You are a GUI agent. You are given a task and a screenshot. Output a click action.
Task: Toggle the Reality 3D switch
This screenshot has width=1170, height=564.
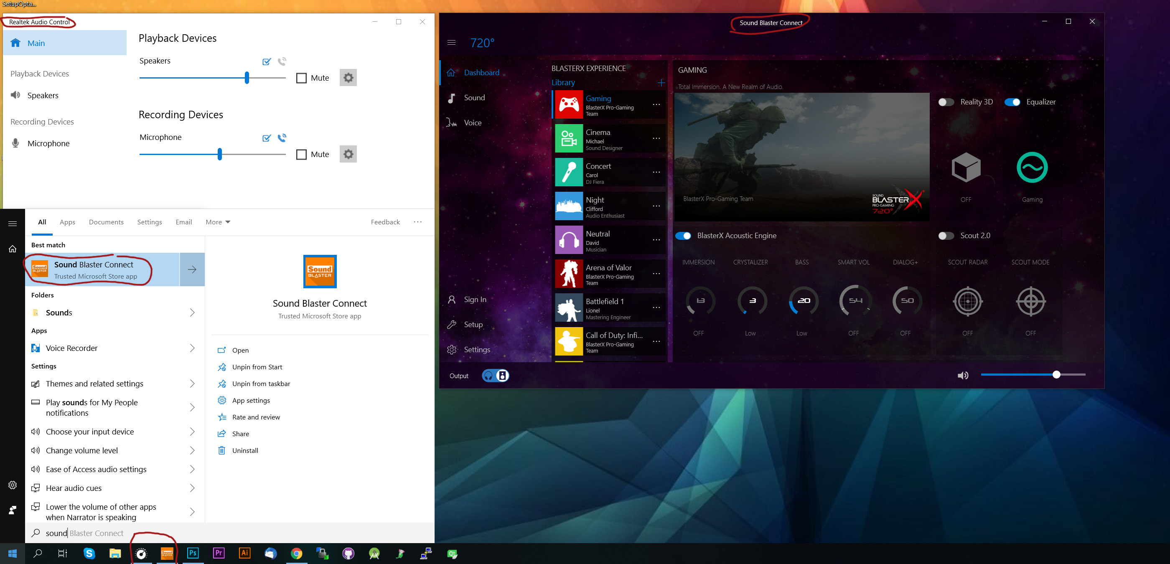(946, 102)
